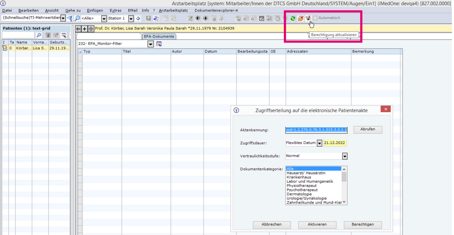Click the Abrufen button
The width and height of the screenshot is (454, 235).
[367, 129]
